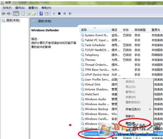Choose 属性(R) in the context menu
This screenshot has width=163, height=139.
click(130, 123)
